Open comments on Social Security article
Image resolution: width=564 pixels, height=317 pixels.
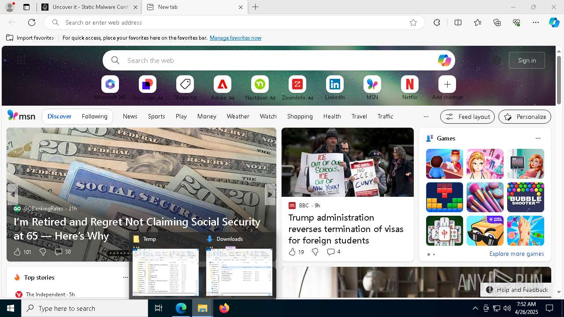click(x=63, y=252)
